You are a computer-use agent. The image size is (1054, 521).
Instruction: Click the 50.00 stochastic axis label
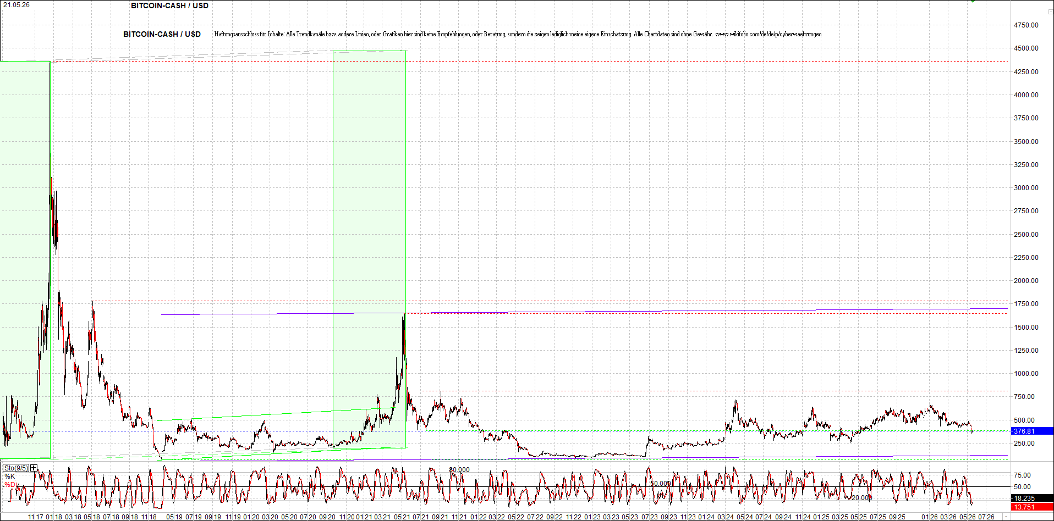(x=1023, y=487)
